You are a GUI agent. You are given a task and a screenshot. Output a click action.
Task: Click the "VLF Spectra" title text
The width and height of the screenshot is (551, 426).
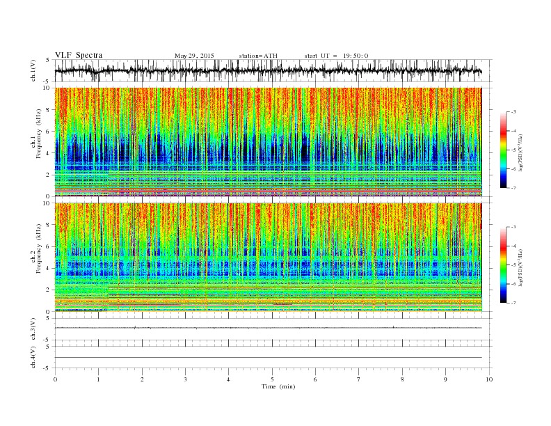(x=79, y=55)
